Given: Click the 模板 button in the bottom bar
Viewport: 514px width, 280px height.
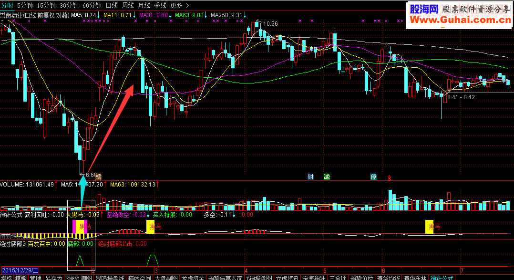Looking at the screenshot, I should (x=21, y=278).
